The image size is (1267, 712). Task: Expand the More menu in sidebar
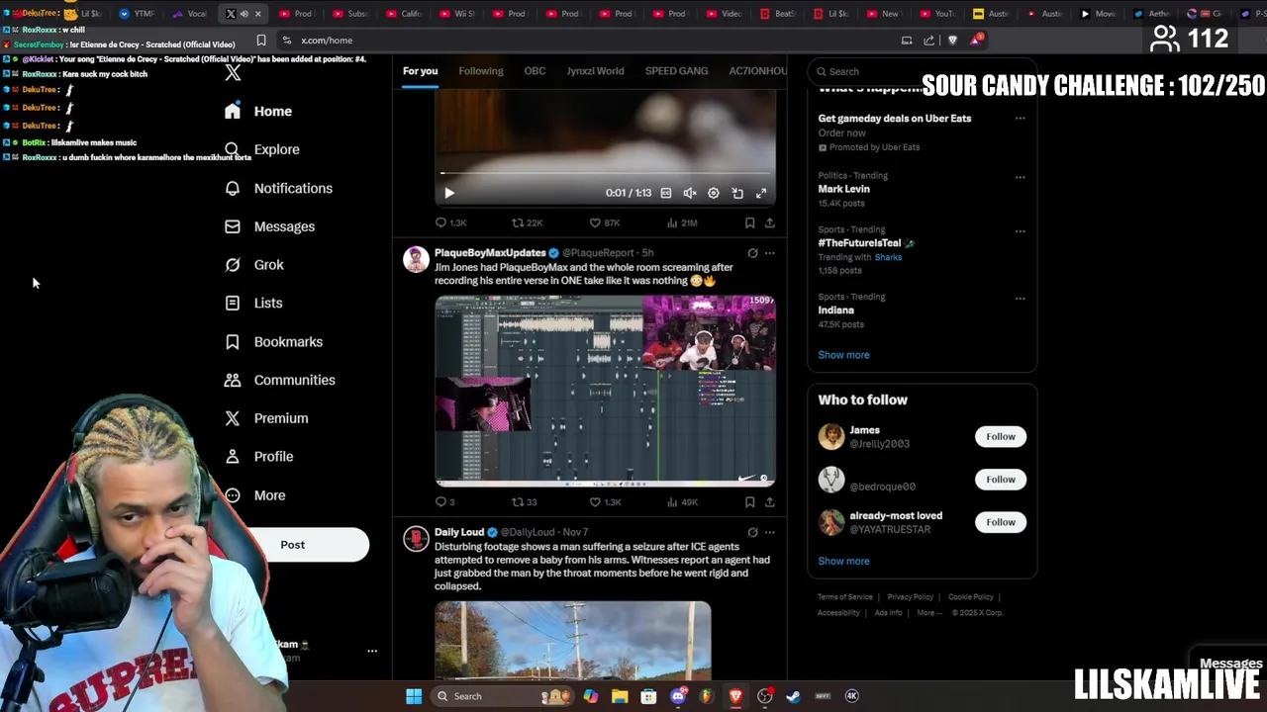[254, 495]
